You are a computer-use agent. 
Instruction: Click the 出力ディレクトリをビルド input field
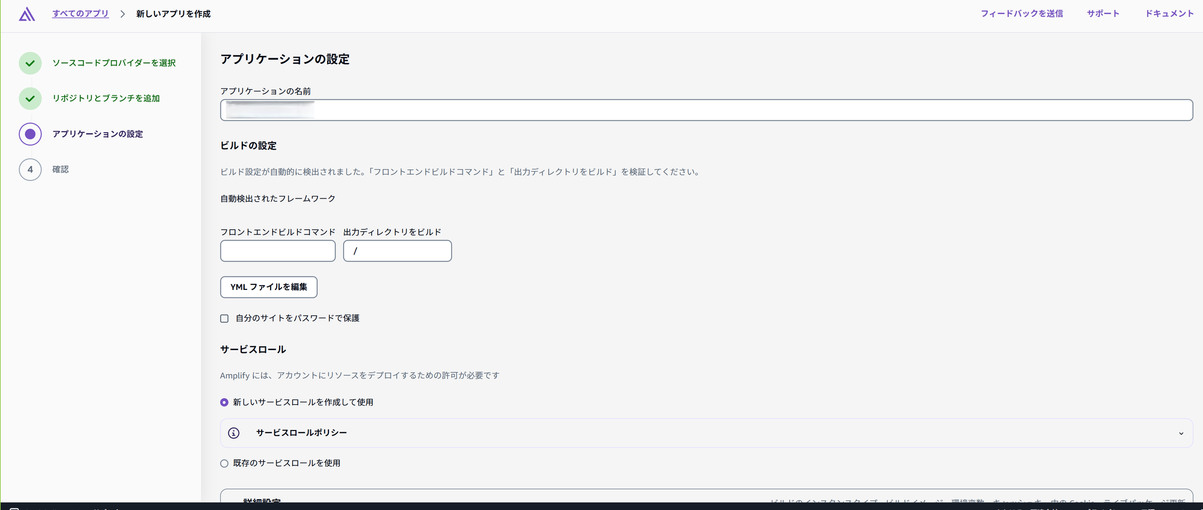pos(397,251)
